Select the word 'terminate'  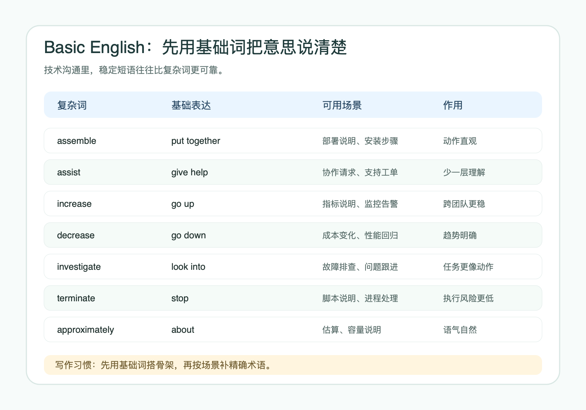(x=76, y=298)
